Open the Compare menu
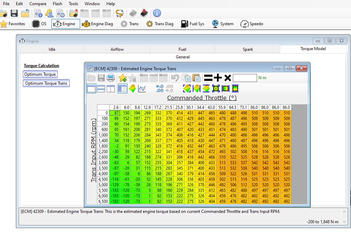 tap(38, 4)
